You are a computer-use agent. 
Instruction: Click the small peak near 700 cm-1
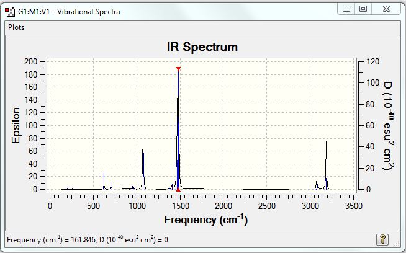pos(111,186)
